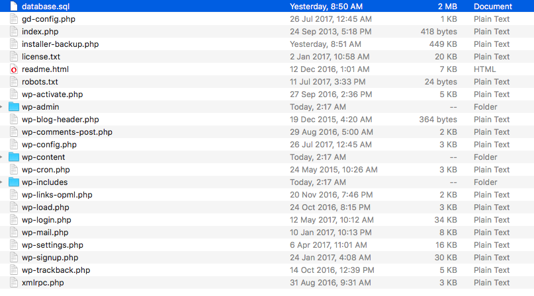
Task: Select the license.txt file name
Action: click(x=41, y=56)
